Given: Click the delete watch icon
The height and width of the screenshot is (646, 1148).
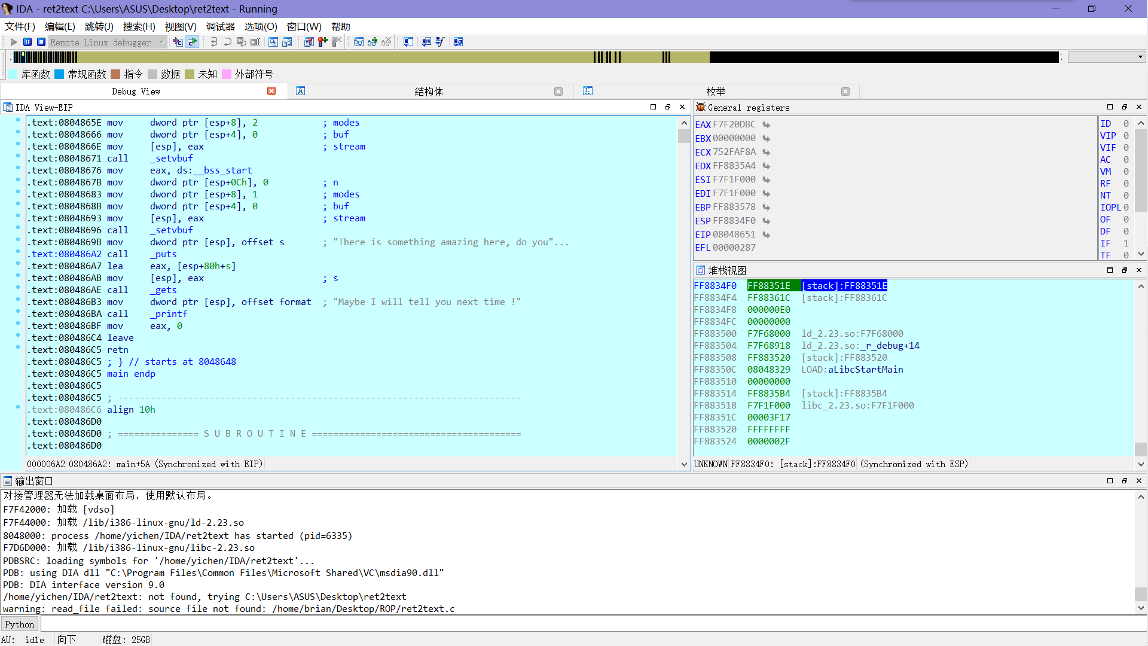Looking at the screenshot, I should (x=386, y=42).
